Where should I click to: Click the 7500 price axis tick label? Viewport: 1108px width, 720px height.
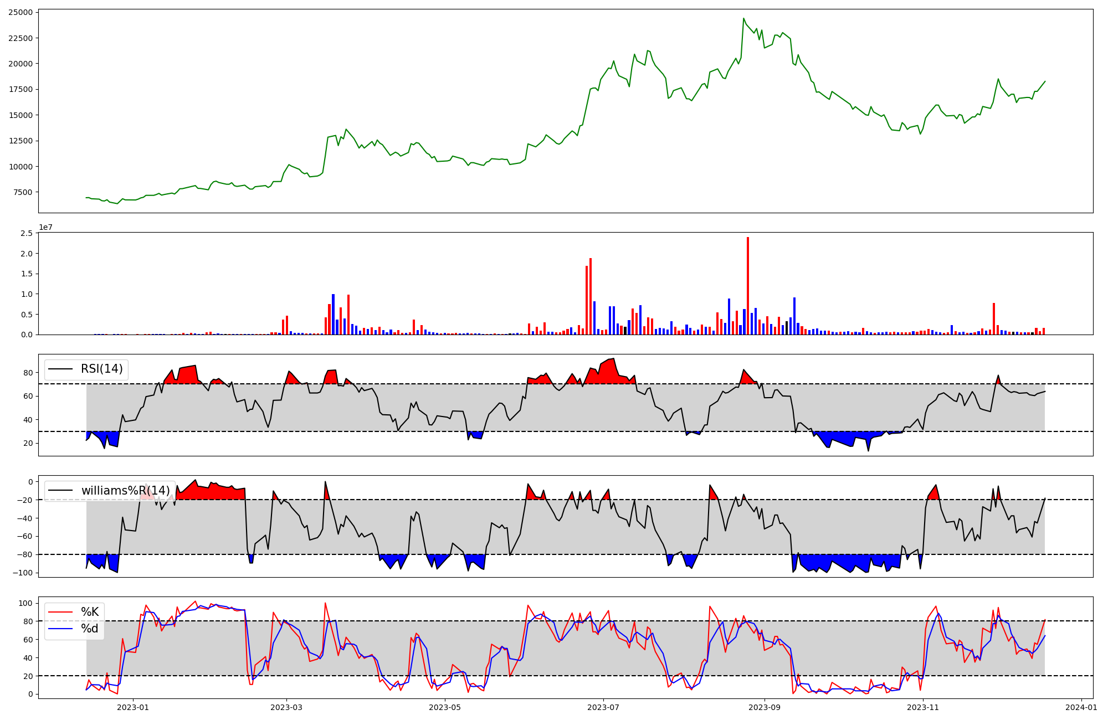pos(23,192)
